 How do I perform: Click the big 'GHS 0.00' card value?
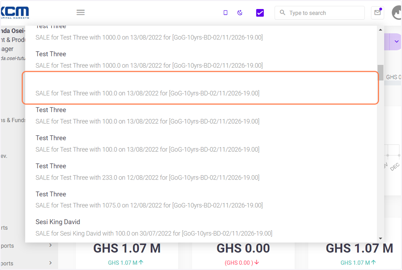pos(243,248)
